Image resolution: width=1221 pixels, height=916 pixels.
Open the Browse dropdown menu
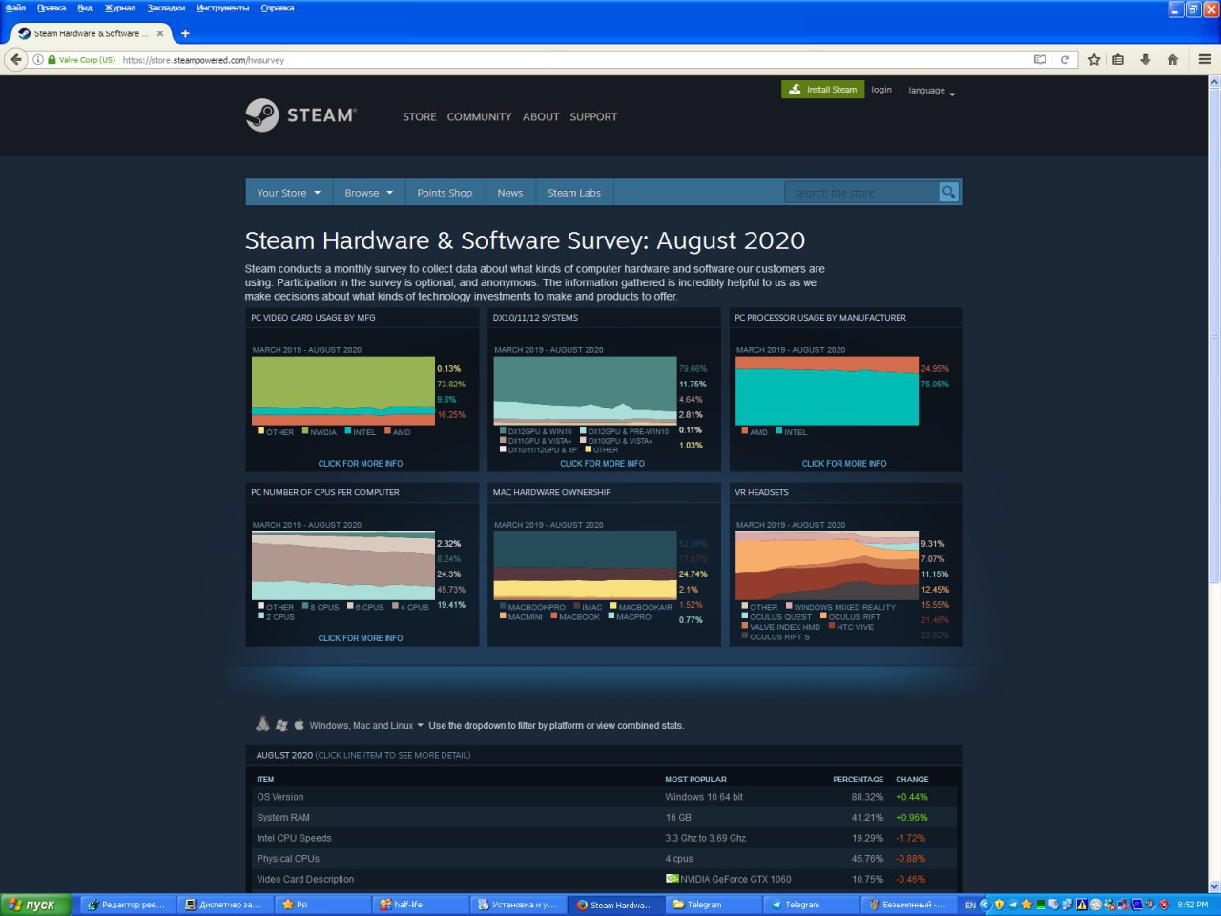[x=368, y=193]
